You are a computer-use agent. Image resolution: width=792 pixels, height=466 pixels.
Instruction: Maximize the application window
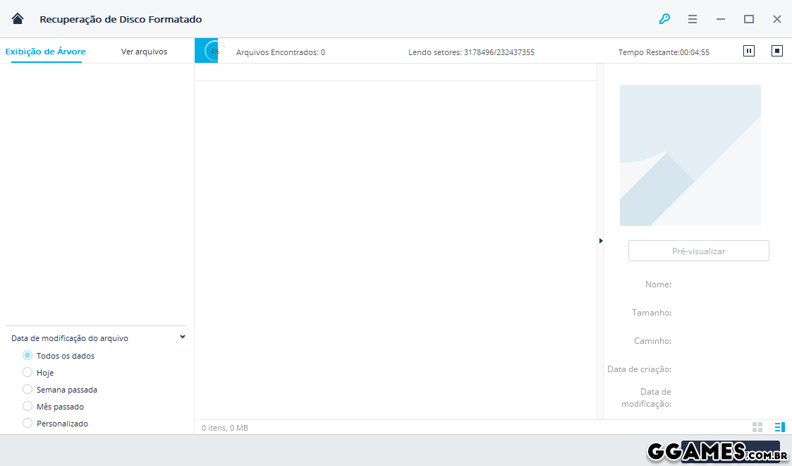[x=749, y=19]
